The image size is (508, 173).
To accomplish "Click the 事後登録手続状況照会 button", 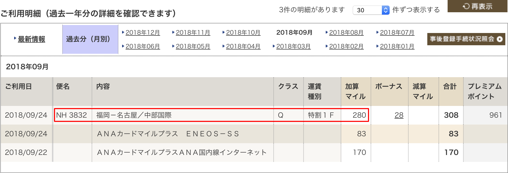I will pos(466,39).
